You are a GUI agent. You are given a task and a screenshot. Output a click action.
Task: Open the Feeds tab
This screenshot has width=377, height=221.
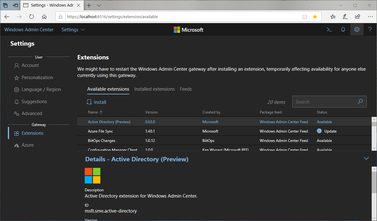click(186, 89)
